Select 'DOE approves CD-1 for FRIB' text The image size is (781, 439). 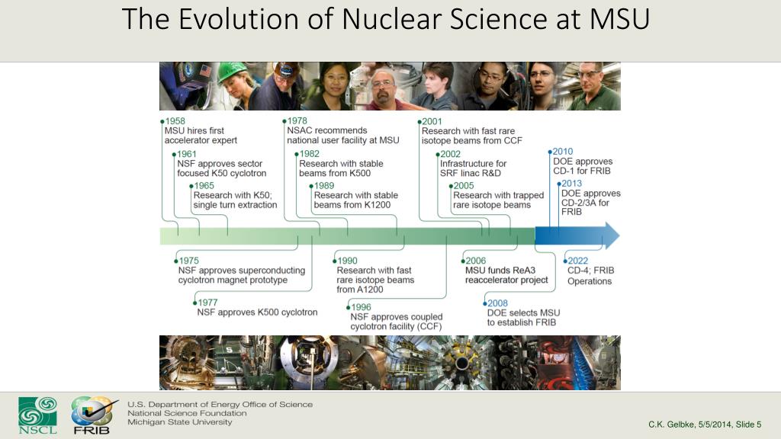[583, 165]
